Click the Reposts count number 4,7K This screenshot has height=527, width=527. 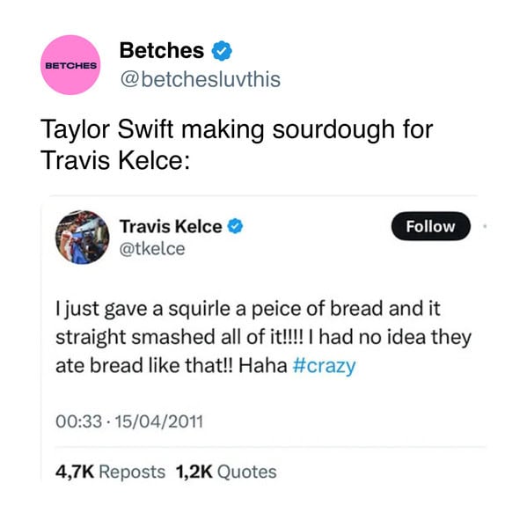[75, 472]
